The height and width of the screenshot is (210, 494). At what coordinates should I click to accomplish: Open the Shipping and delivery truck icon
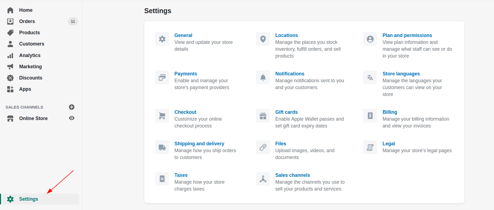point(162,147)
